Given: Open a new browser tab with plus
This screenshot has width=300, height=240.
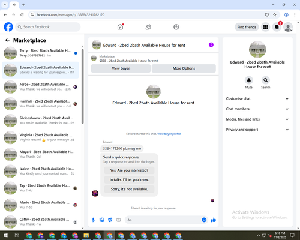Looking at the screenshot, I should pos(23,5).
